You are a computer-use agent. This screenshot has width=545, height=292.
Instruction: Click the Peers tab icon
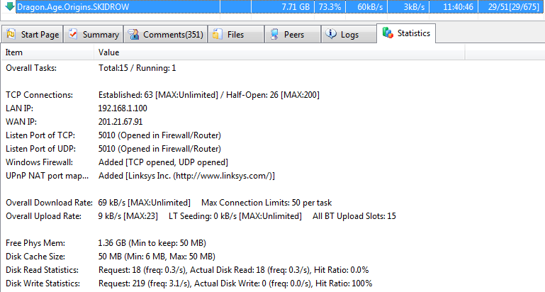pyautogui.click(x=274, y=34)
